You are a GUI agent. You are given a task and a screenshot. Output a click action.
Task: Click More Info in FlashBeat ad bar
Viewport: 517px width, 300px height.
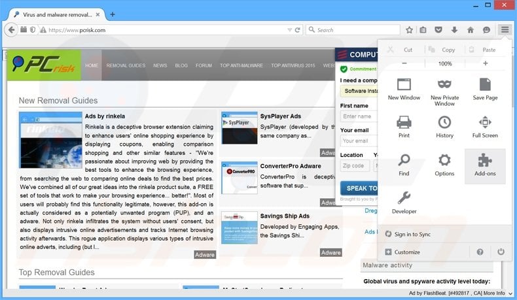(x=494, y=293)
